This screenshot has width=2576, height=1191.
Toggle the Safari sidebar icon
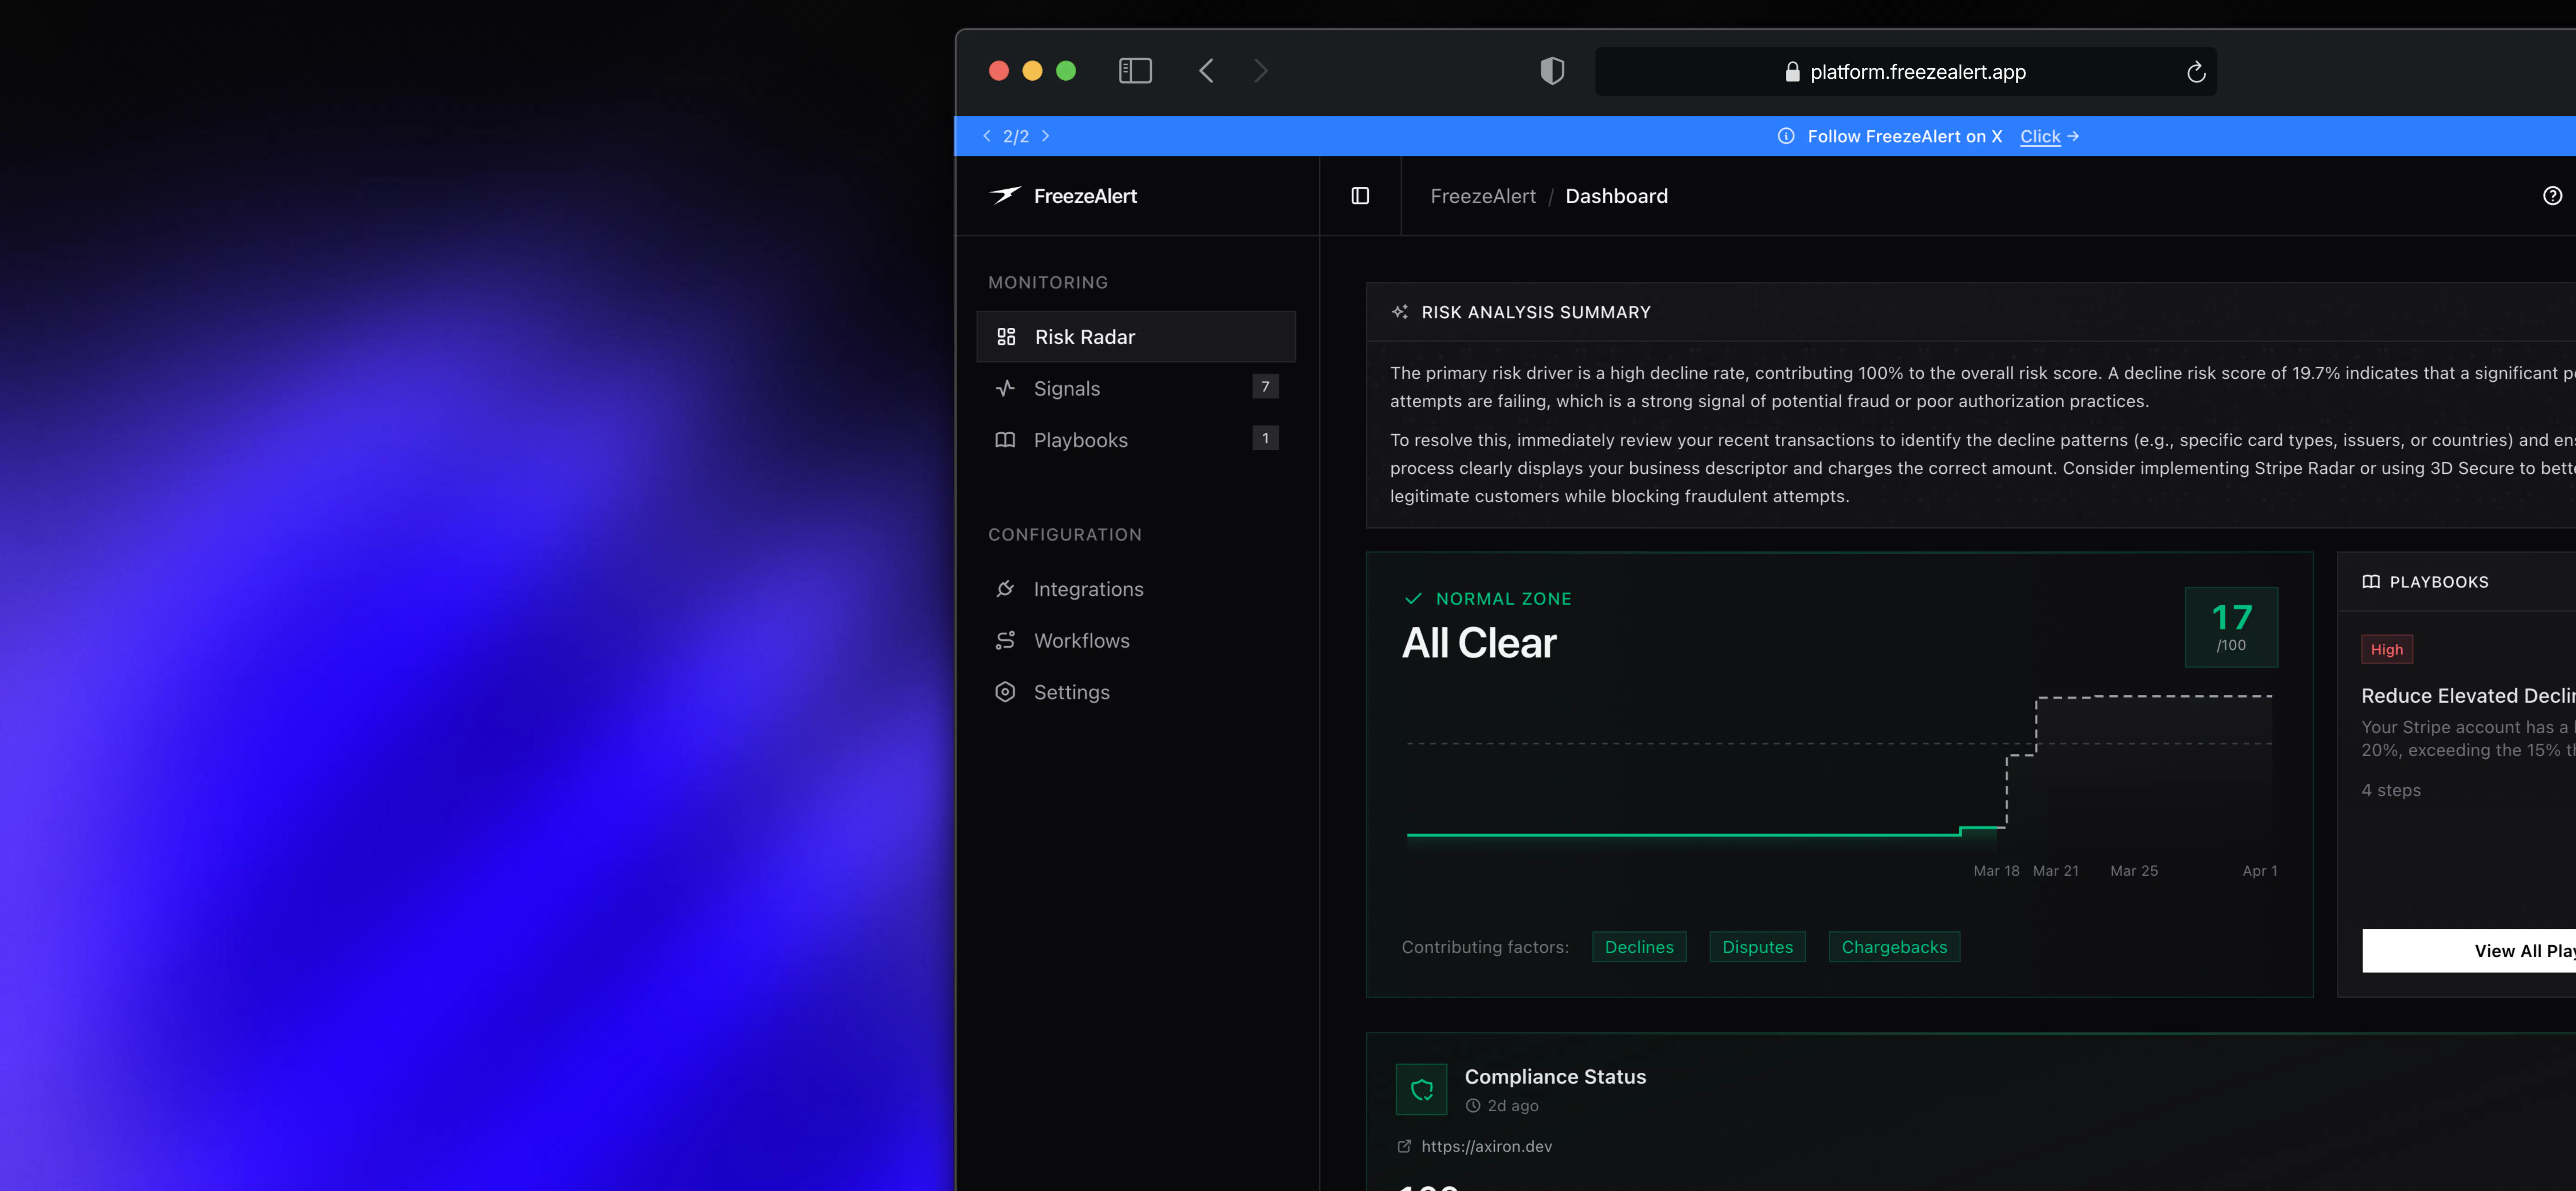coord(1135,71)
